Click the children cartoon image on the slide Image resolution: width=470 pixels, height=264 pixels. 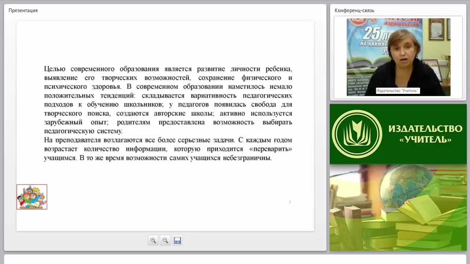(32, 197)
